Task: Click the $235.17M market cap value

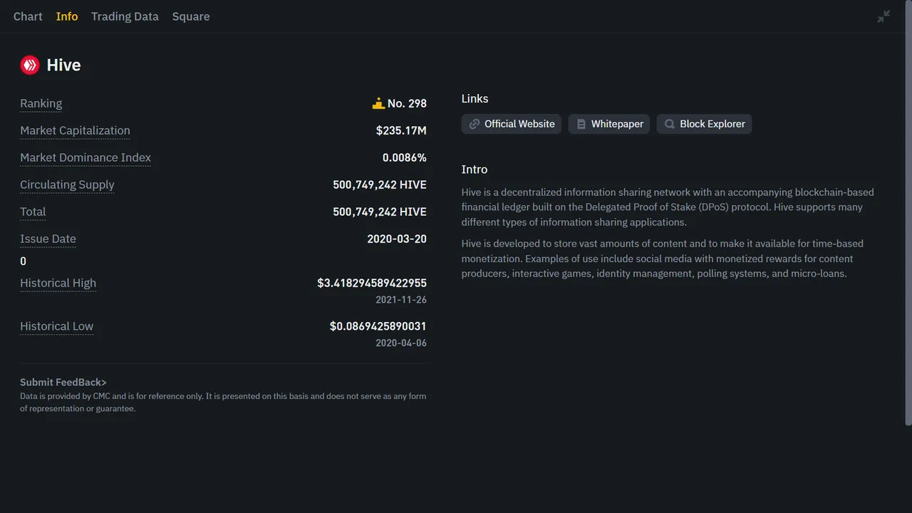Action: coord(401,130)
